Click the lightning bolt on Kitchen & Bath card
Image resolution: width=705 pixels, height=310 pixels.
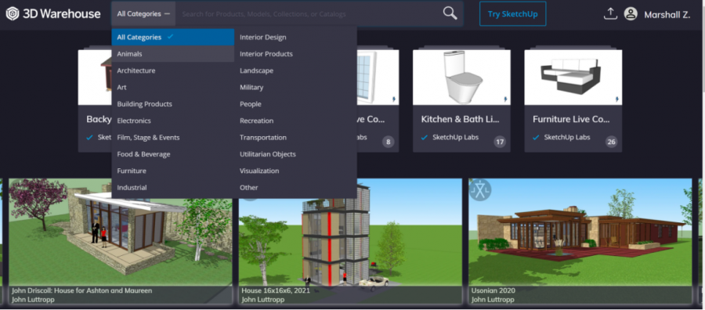pos(505,99)
